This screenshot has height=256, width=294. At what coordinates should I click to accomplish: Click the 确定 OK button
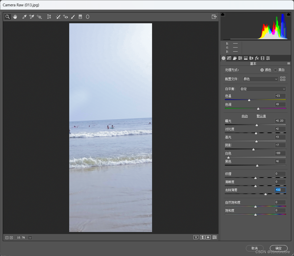[278, 248]
